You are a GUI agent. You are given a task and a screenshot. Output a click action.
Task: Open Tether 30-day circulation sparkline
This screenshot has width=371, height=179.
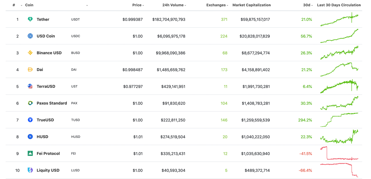339,19
